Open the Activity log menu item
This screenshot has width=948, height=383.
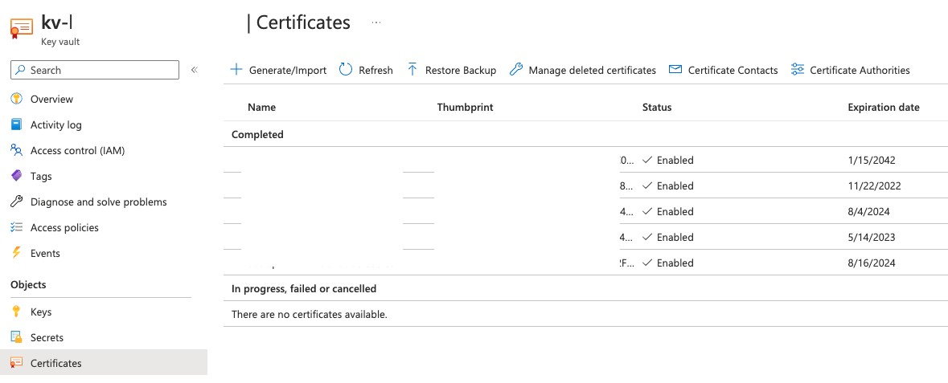pyautogui.click(x=55, y=125)
